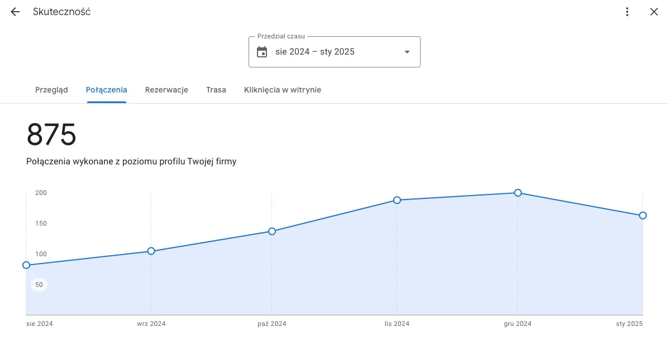
Task: Open the Kliknięcia w witrynie tab
Action: 283,90
